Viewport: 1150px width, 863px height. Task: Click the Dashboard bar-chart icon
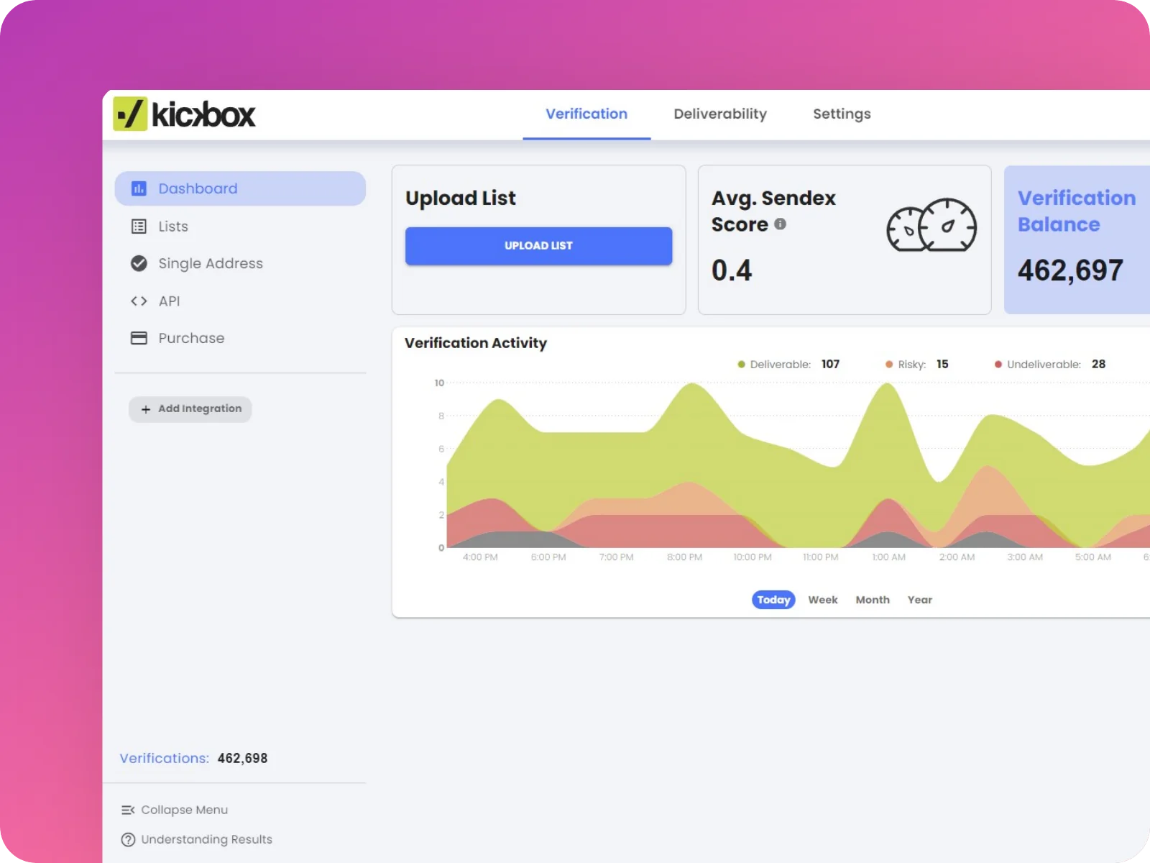click(139, 188)
